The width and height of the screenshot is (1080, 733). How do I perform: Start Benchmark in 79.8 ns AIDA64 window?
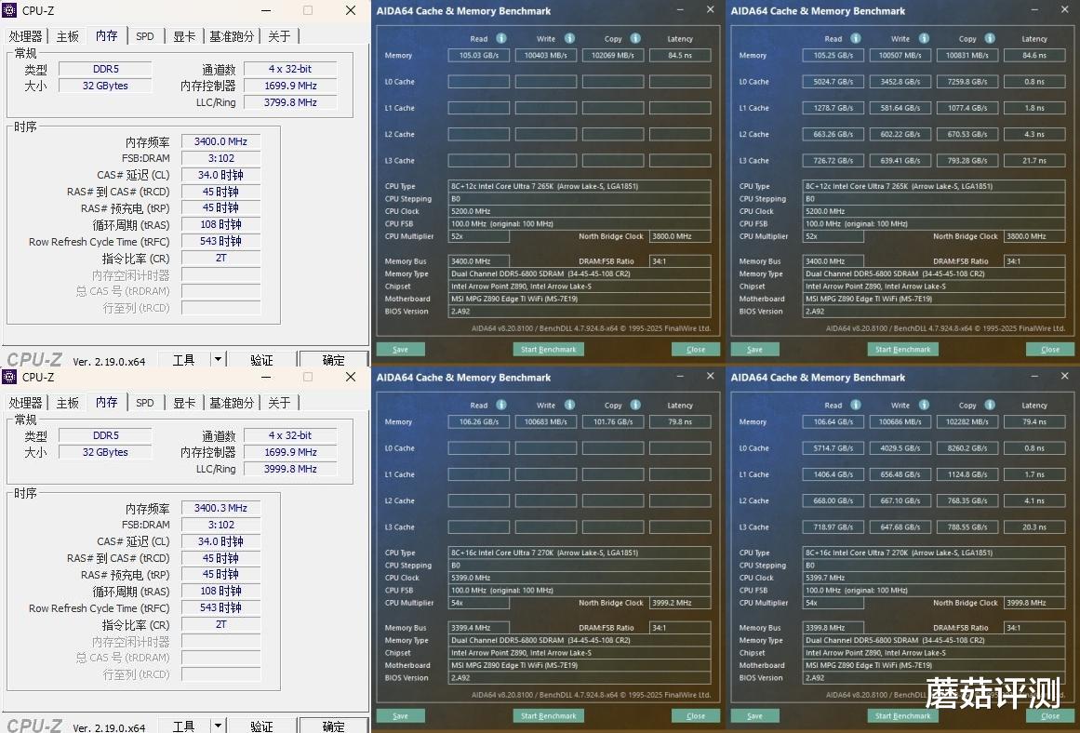[548, 715]
